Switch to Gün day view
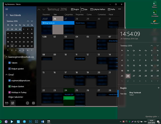The image size is (161, 124). click(x=84, y=9)
